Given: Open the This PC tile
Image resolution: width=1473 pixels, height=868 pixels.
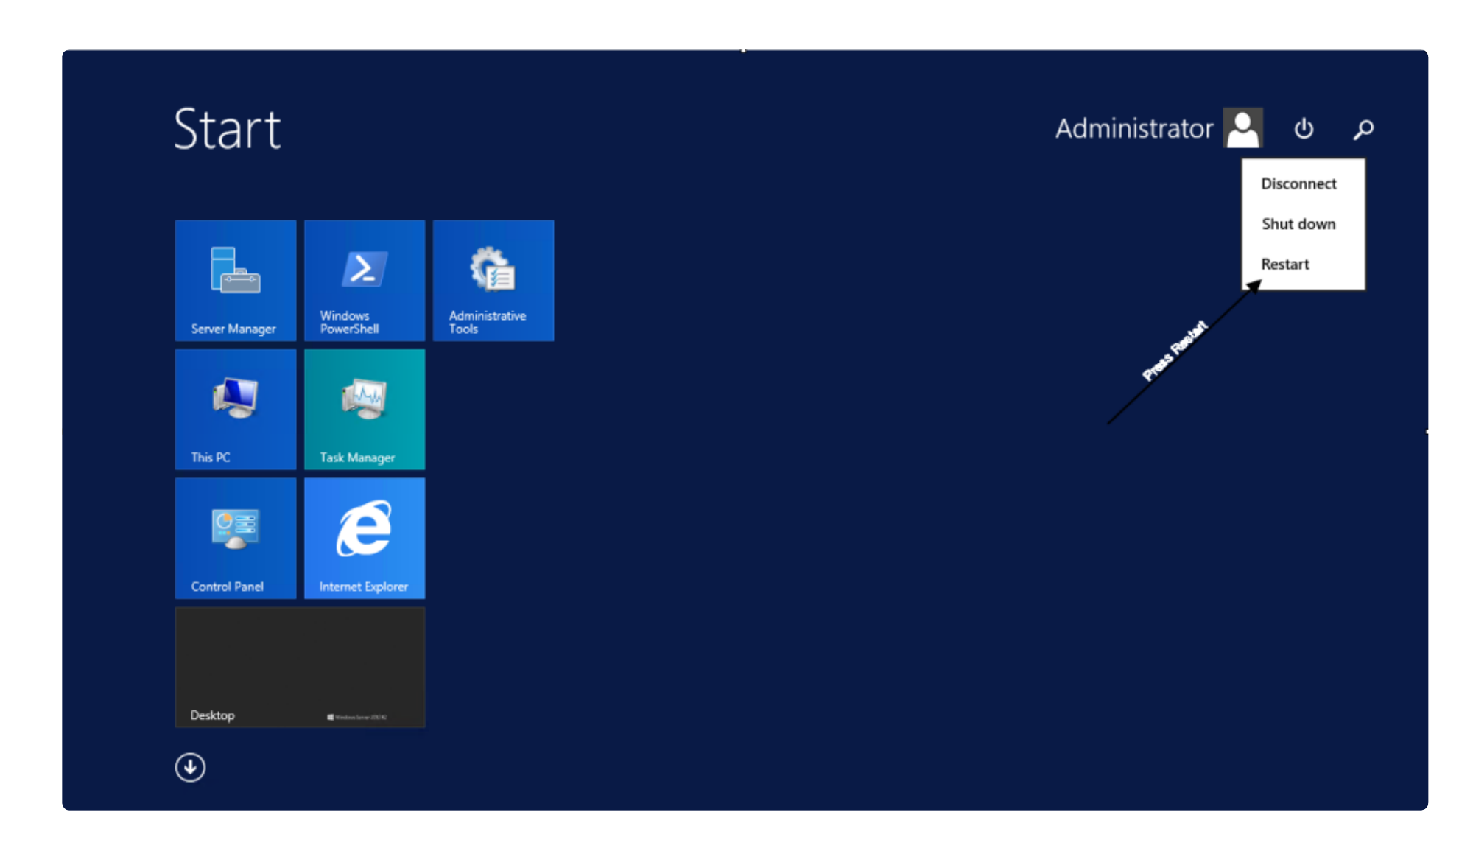Looking at the screenshot, I should 236,409.
